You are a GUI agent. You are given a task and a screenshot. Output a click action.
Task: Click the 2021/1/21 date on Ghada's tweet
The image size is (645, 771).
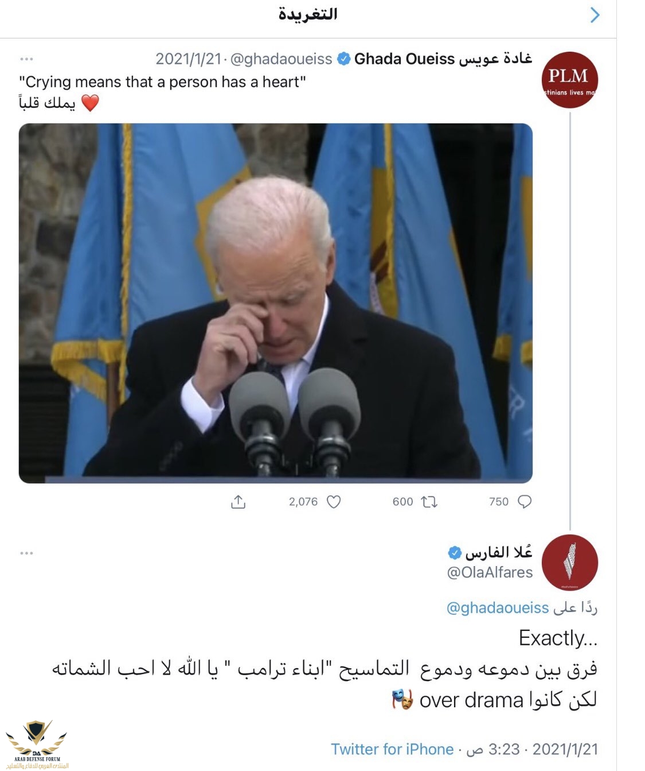click(x=188, y=59)
